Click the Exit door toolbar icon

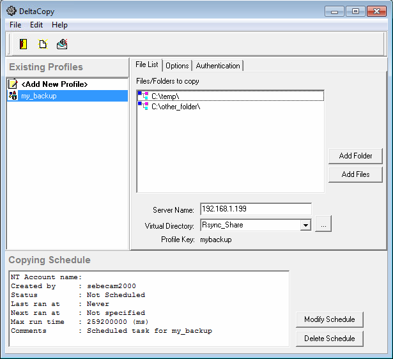pyautogui.click(x=23, y=44)
